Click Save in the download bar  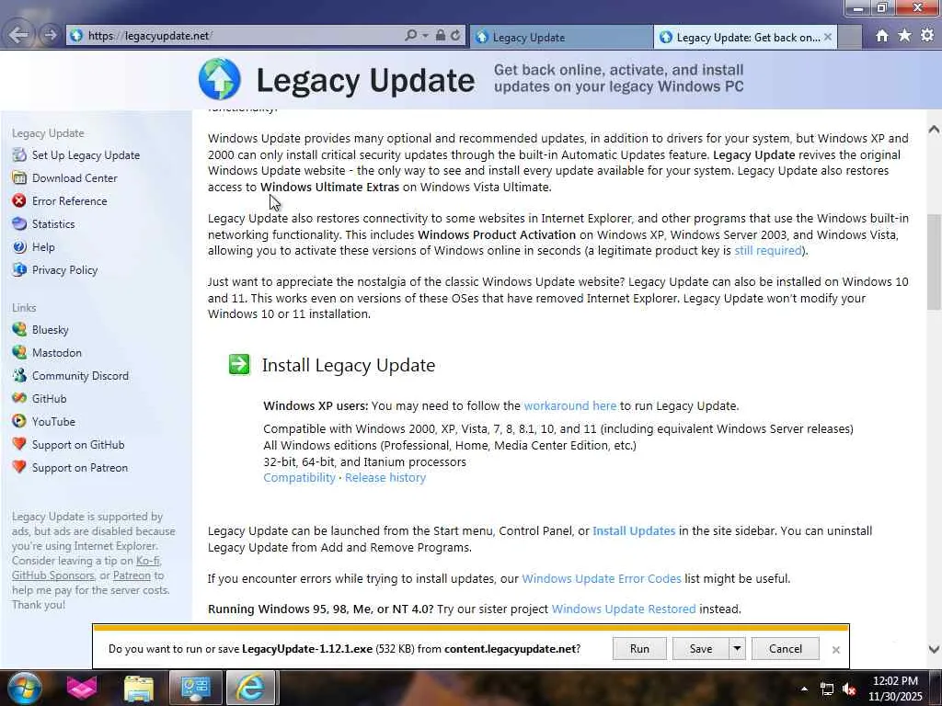pyautogui.click(x=700, y=649)
